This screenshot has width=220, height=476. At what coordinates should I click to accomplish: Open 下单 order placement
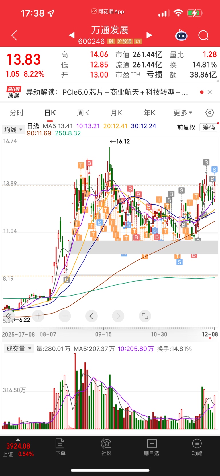[60, 447]
